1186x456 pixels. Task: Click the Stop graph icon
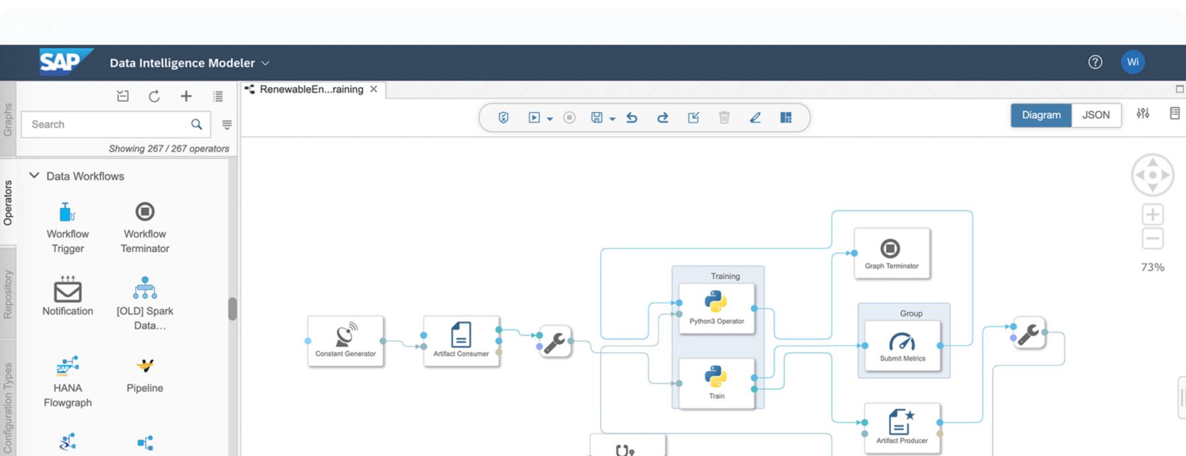pyautogui.click(x=569, y=117)
